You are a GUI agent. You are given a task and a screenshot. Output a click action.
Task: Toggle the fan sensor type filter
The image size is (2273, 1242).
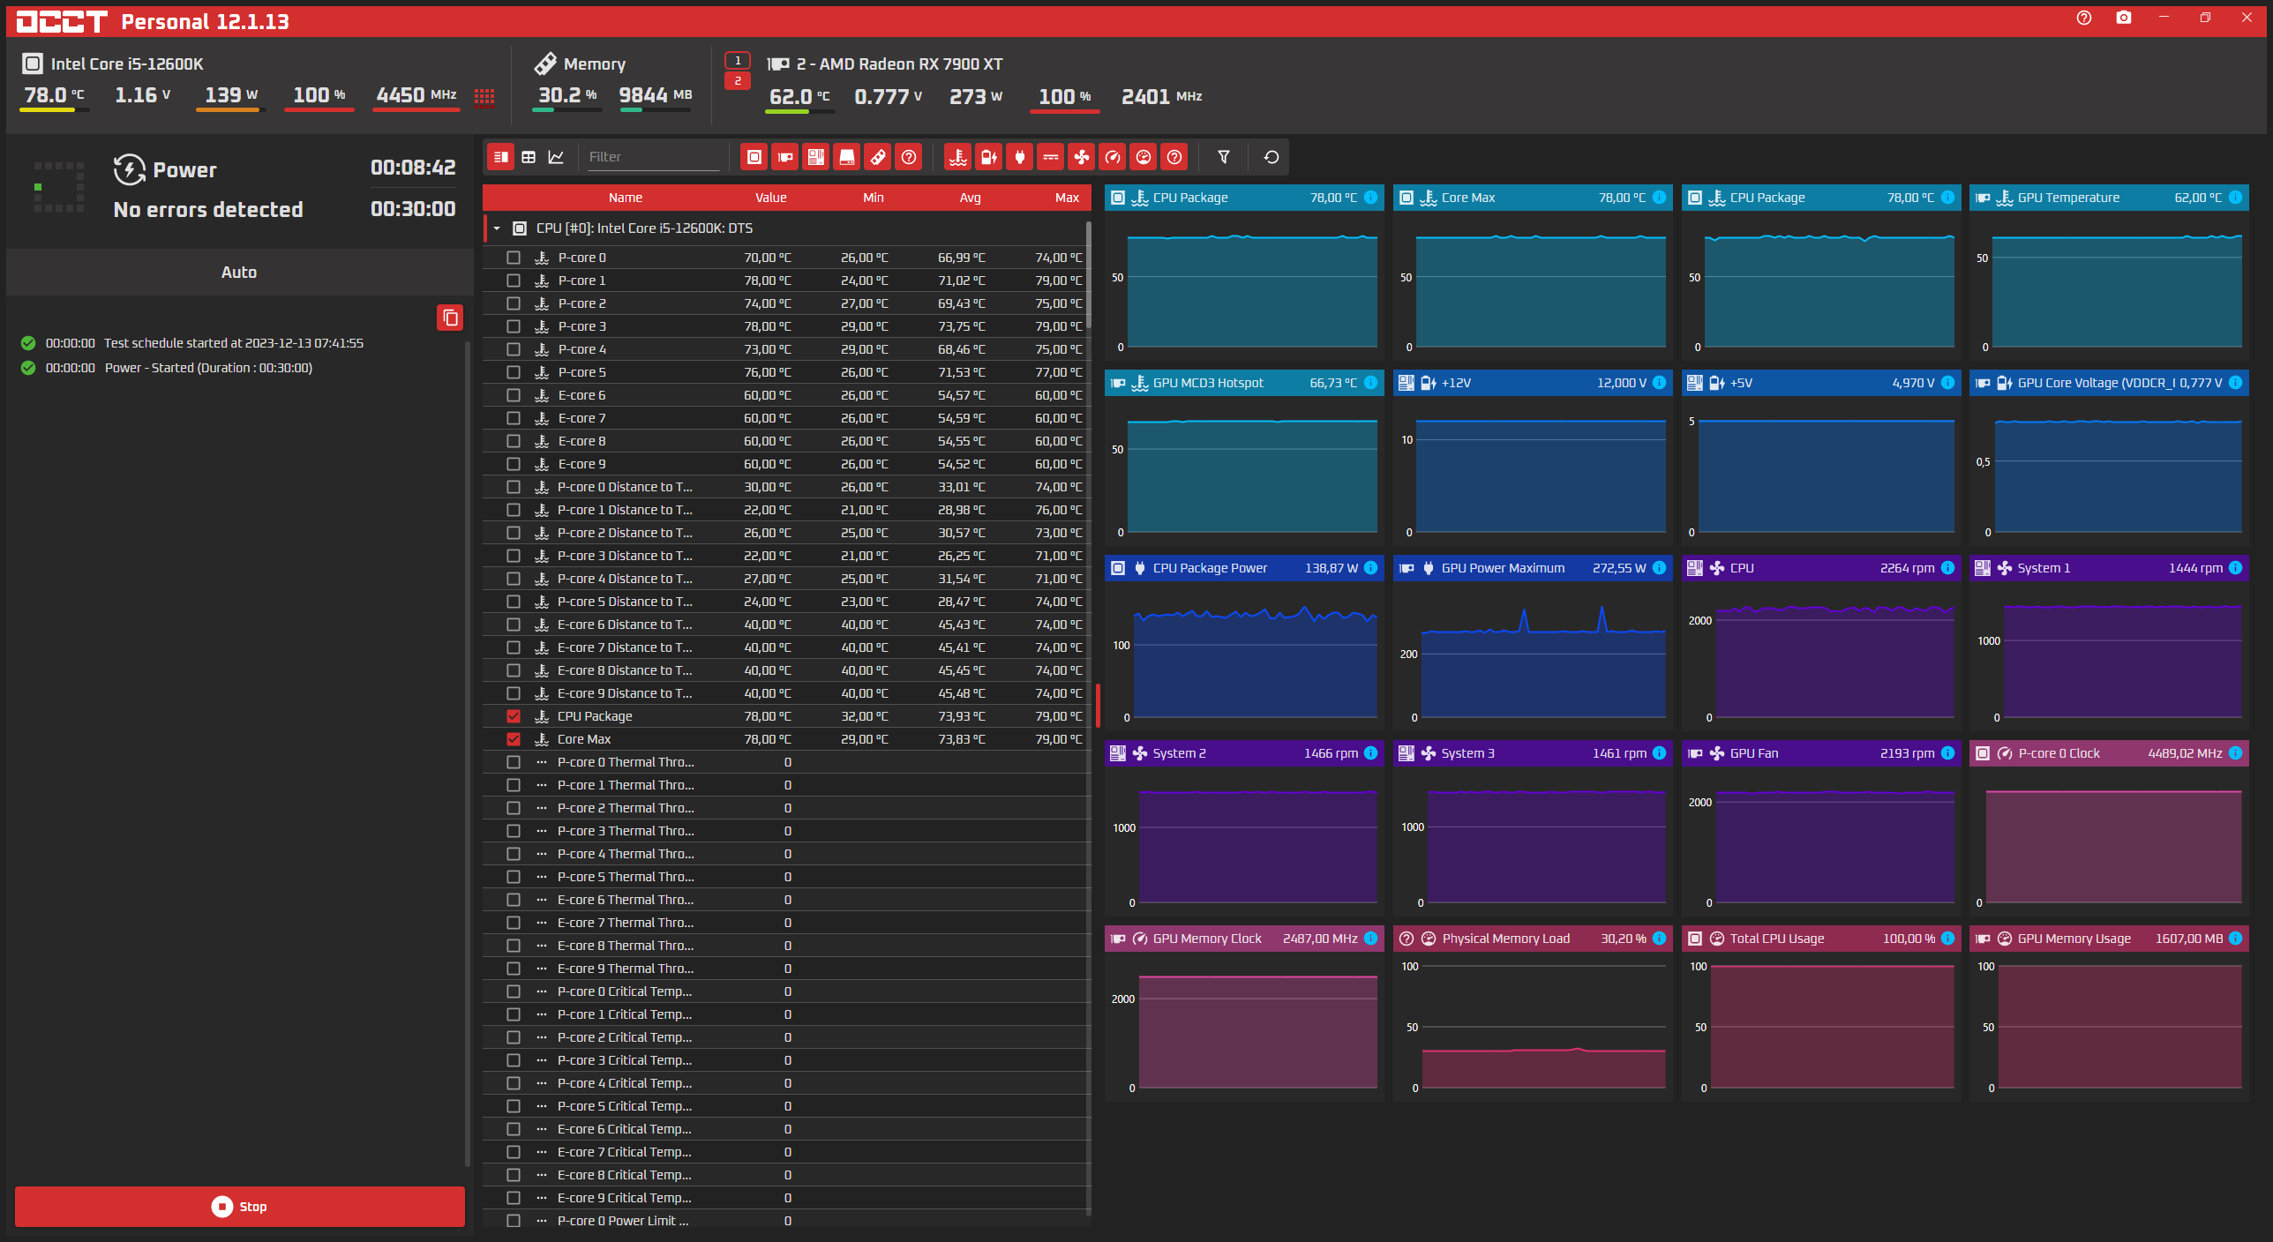[1082, 157]
